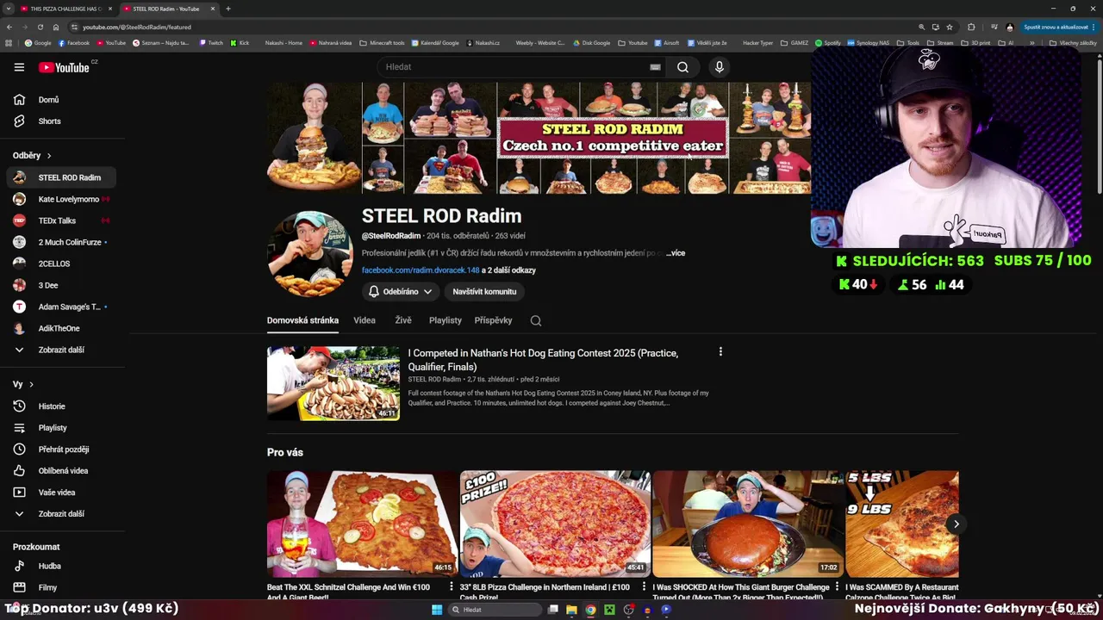1103x620 pixels.
Task: Open File Explorer from the taskbar
Action: point(571,610)
